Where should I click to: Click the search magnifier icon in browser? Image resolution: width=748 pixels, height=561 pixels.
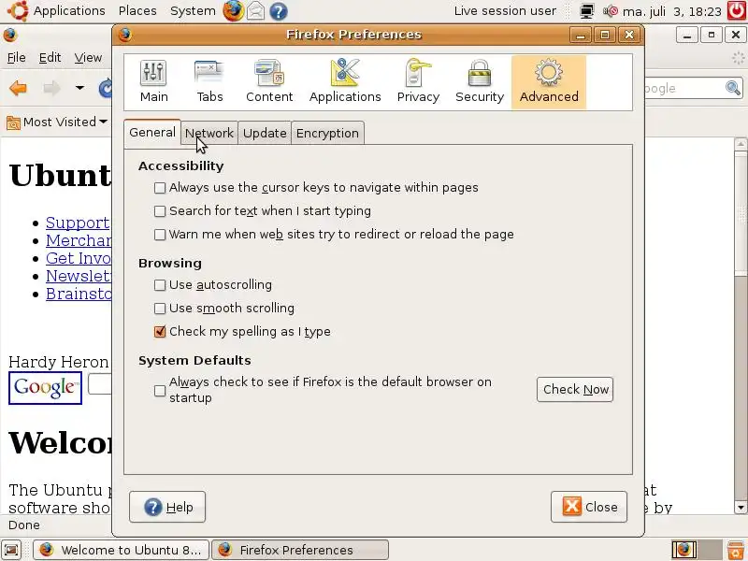[733, 88]
